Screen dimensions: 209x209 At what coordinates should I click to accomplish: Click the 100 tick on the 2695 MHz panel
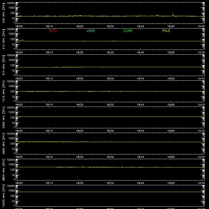13,118
